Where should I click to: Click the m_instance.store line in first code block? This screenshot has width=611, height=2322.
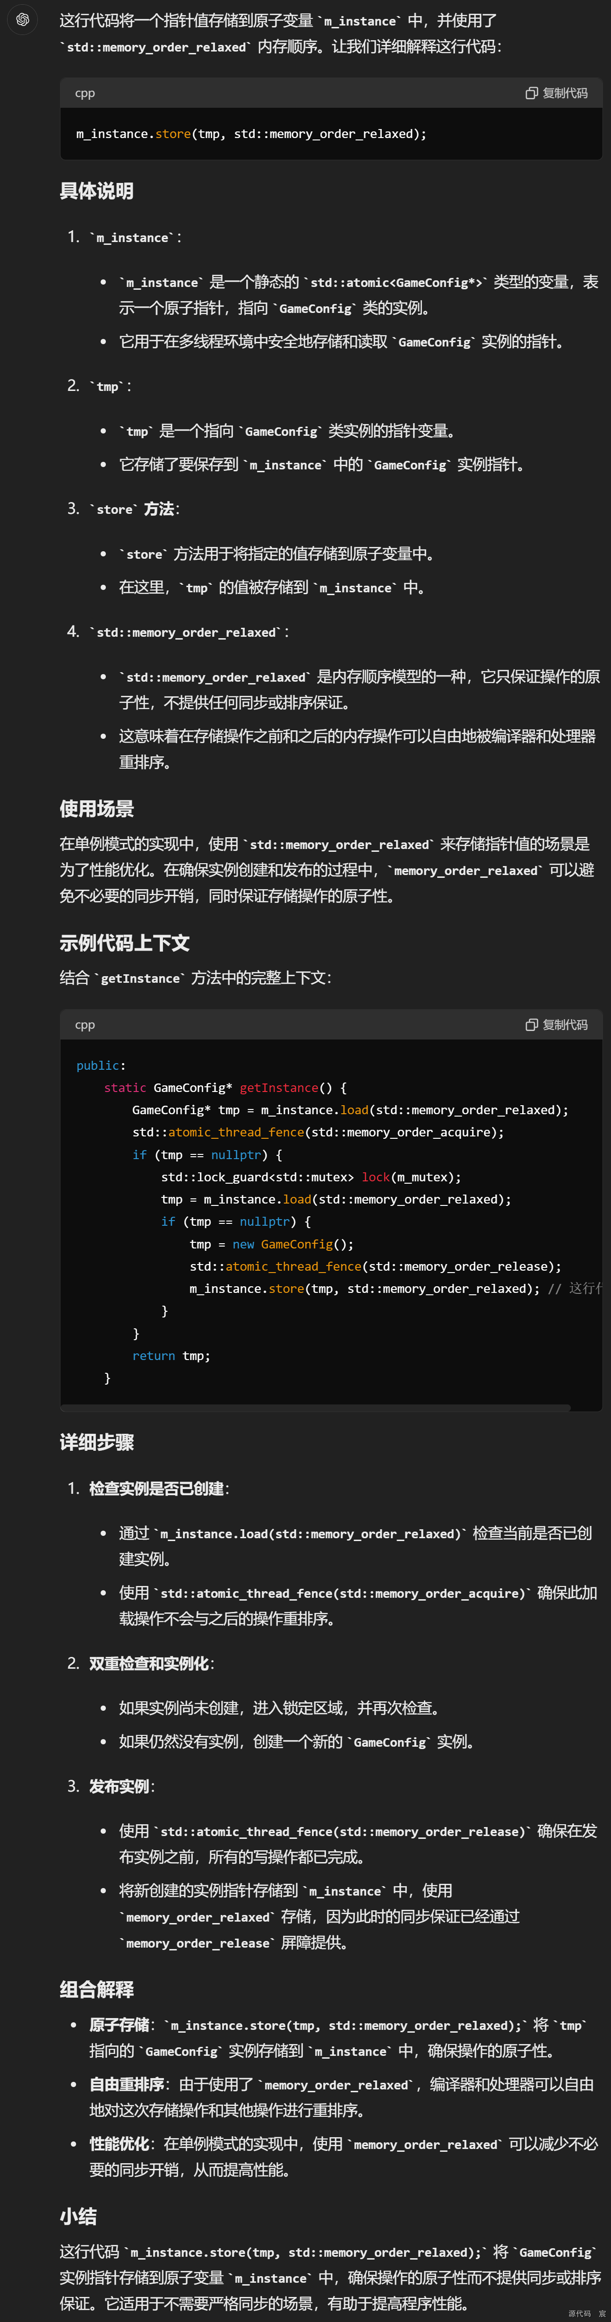click(251, 133)
